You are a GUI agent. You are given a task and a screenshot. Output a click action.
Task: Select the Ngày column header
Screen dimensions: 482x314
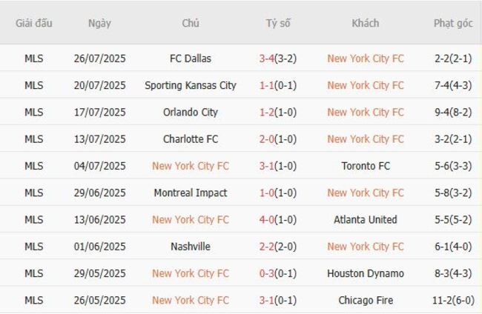pos(99,23)
